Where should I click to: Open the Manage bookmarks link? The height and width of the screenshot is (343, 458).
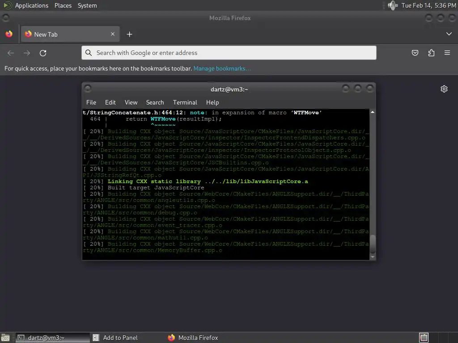222,68
